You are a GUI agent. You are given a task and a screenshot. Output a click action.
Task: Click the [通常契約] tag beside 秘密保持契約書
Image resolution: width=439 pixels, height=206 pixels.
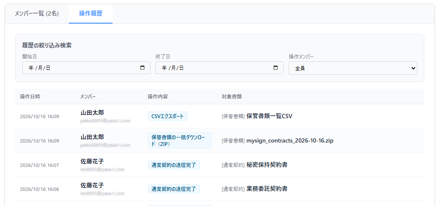pos(233,165)
